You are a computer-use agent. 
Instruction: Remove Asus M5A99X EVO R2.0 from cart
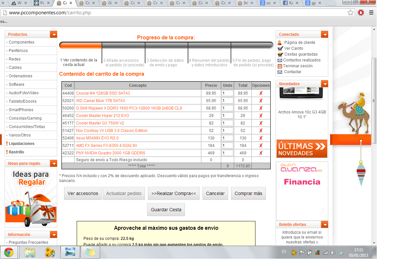(261, 138)
